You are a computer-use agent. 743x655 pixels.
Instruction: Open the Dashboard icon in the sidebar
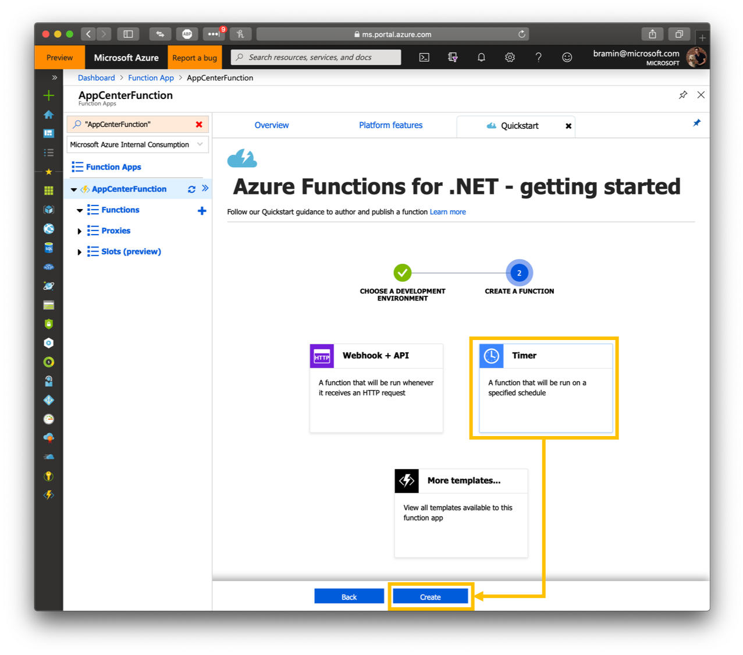(49, 133)
